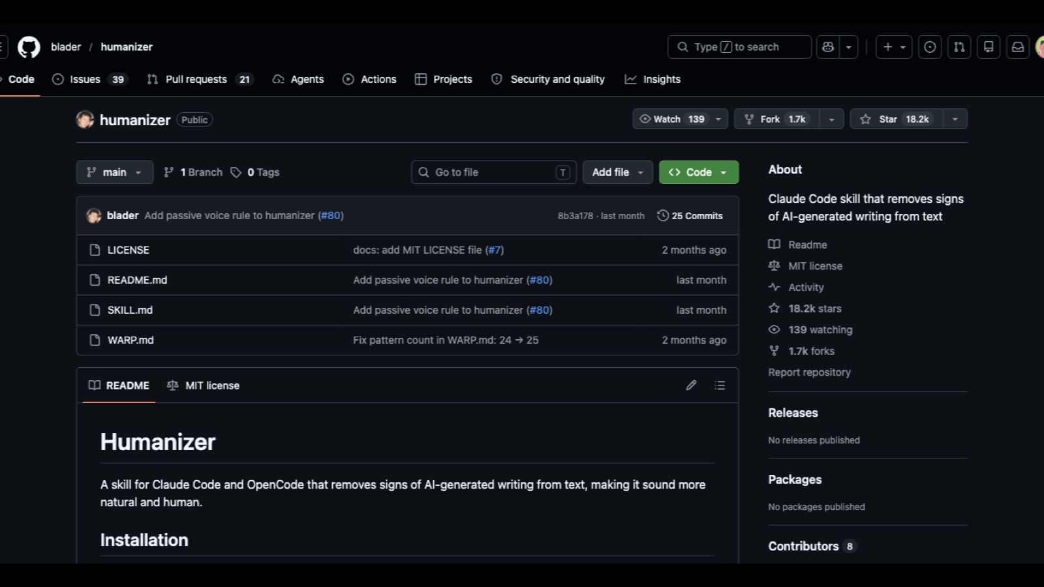The height and width of the screenshot is (587, 1044).
Task: Open the Projects tab
Action: (x=444, y=79)
